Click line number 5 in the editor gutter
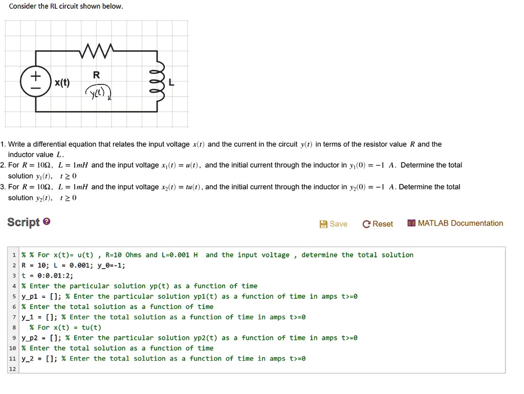 (x=13, y=296)
